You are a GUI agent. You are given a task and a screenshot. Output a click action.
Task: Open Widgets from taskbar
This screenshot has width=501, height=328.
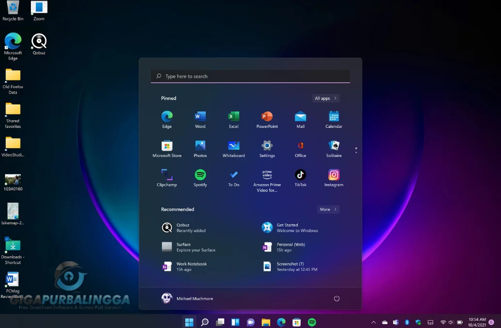point(235,322)
